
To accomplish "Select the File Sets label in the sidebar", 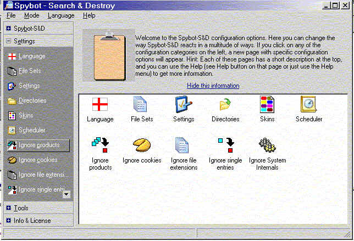I will pos(30,71).
